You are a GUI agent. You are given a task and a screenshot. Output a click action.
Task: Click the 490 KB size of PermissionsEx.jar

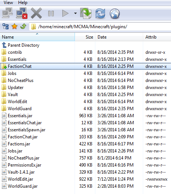coord(86,165)
